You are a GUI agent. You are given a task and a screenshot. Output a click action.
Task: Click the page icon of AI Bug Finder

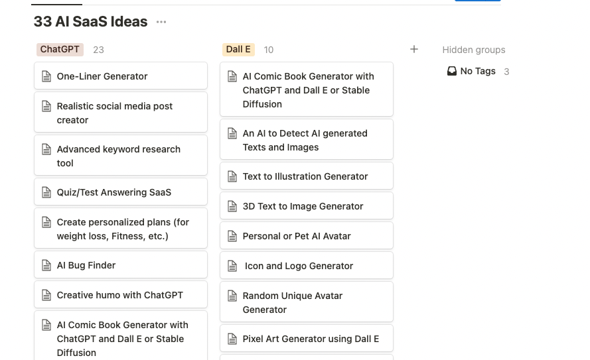click(46, 265)
